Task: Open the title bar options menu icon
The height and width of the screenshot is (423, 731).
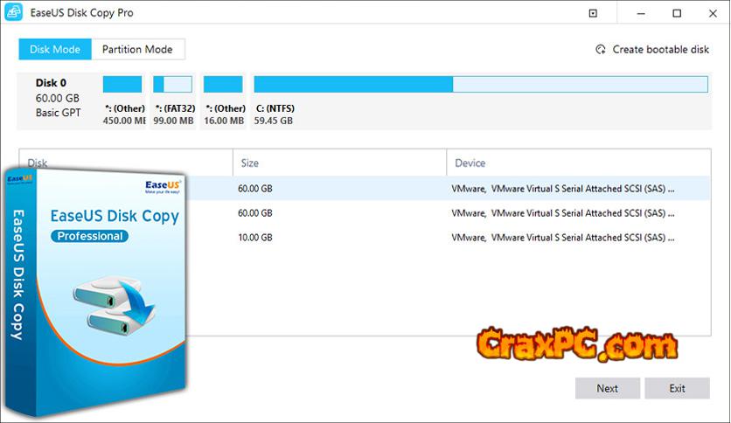Action: (x=593, y=14)
